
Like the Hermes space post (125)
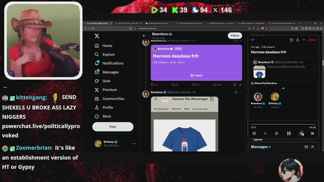click(x=196, y=85)
